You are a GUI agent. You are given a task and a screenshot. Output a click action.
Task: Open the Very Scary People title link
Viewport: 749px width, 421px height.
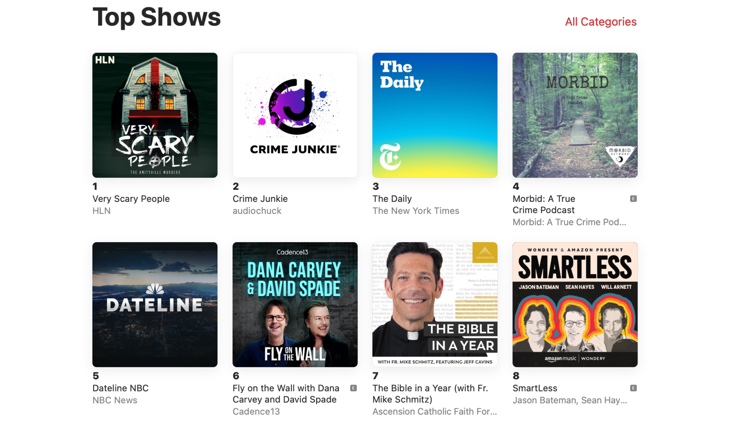131,199
